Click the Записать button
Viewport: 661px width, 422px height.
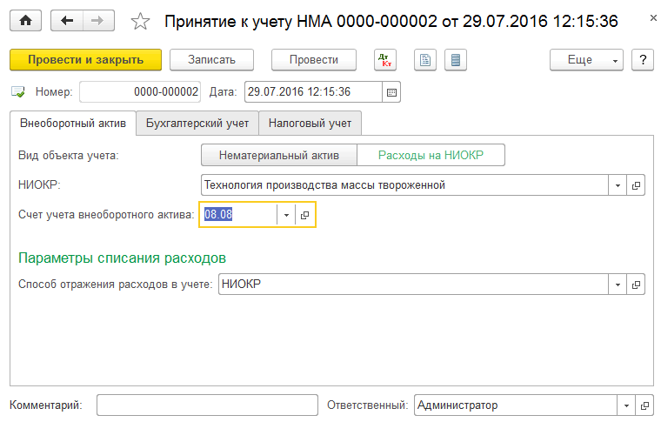tap(210, 59)
